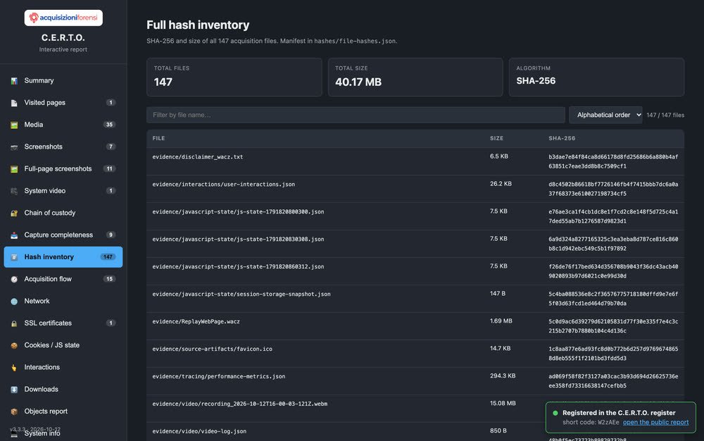704x441 pixels.
Task: Click the Screenshots camera icon
Action: pyautogui.click(x=14, y=147)
